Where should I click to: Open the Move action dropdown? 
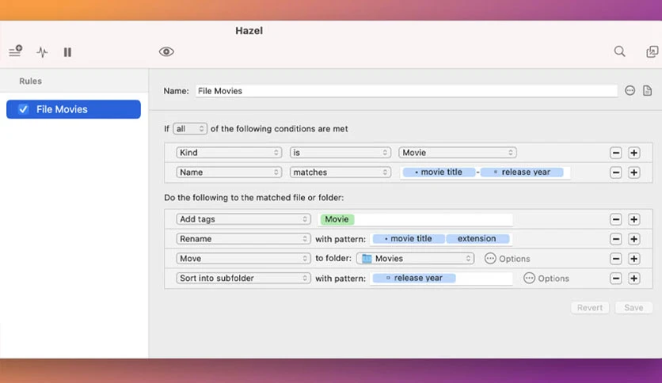tap(243, 258)
